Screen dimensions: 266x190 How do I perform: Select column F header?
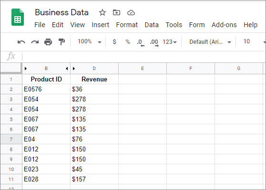coord(191,69)
